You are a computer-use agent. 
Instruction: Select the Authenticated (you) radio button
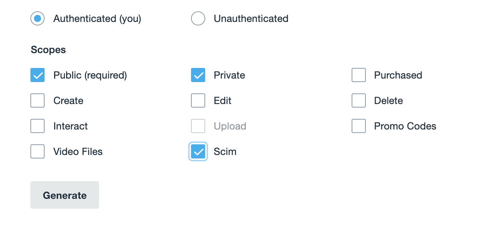pos(37,18)
